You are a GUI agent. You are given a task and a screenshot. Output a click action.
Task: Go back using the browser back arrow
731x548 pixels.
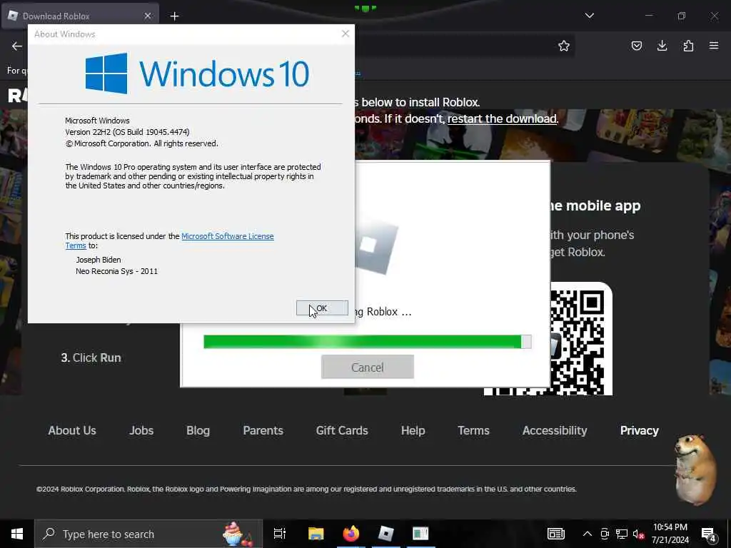point(17,46)
